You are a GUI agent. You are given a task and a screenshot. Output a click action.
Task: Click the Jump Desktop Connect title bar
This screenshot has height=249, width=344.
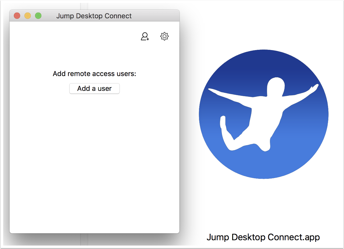[x=94, y=16]
